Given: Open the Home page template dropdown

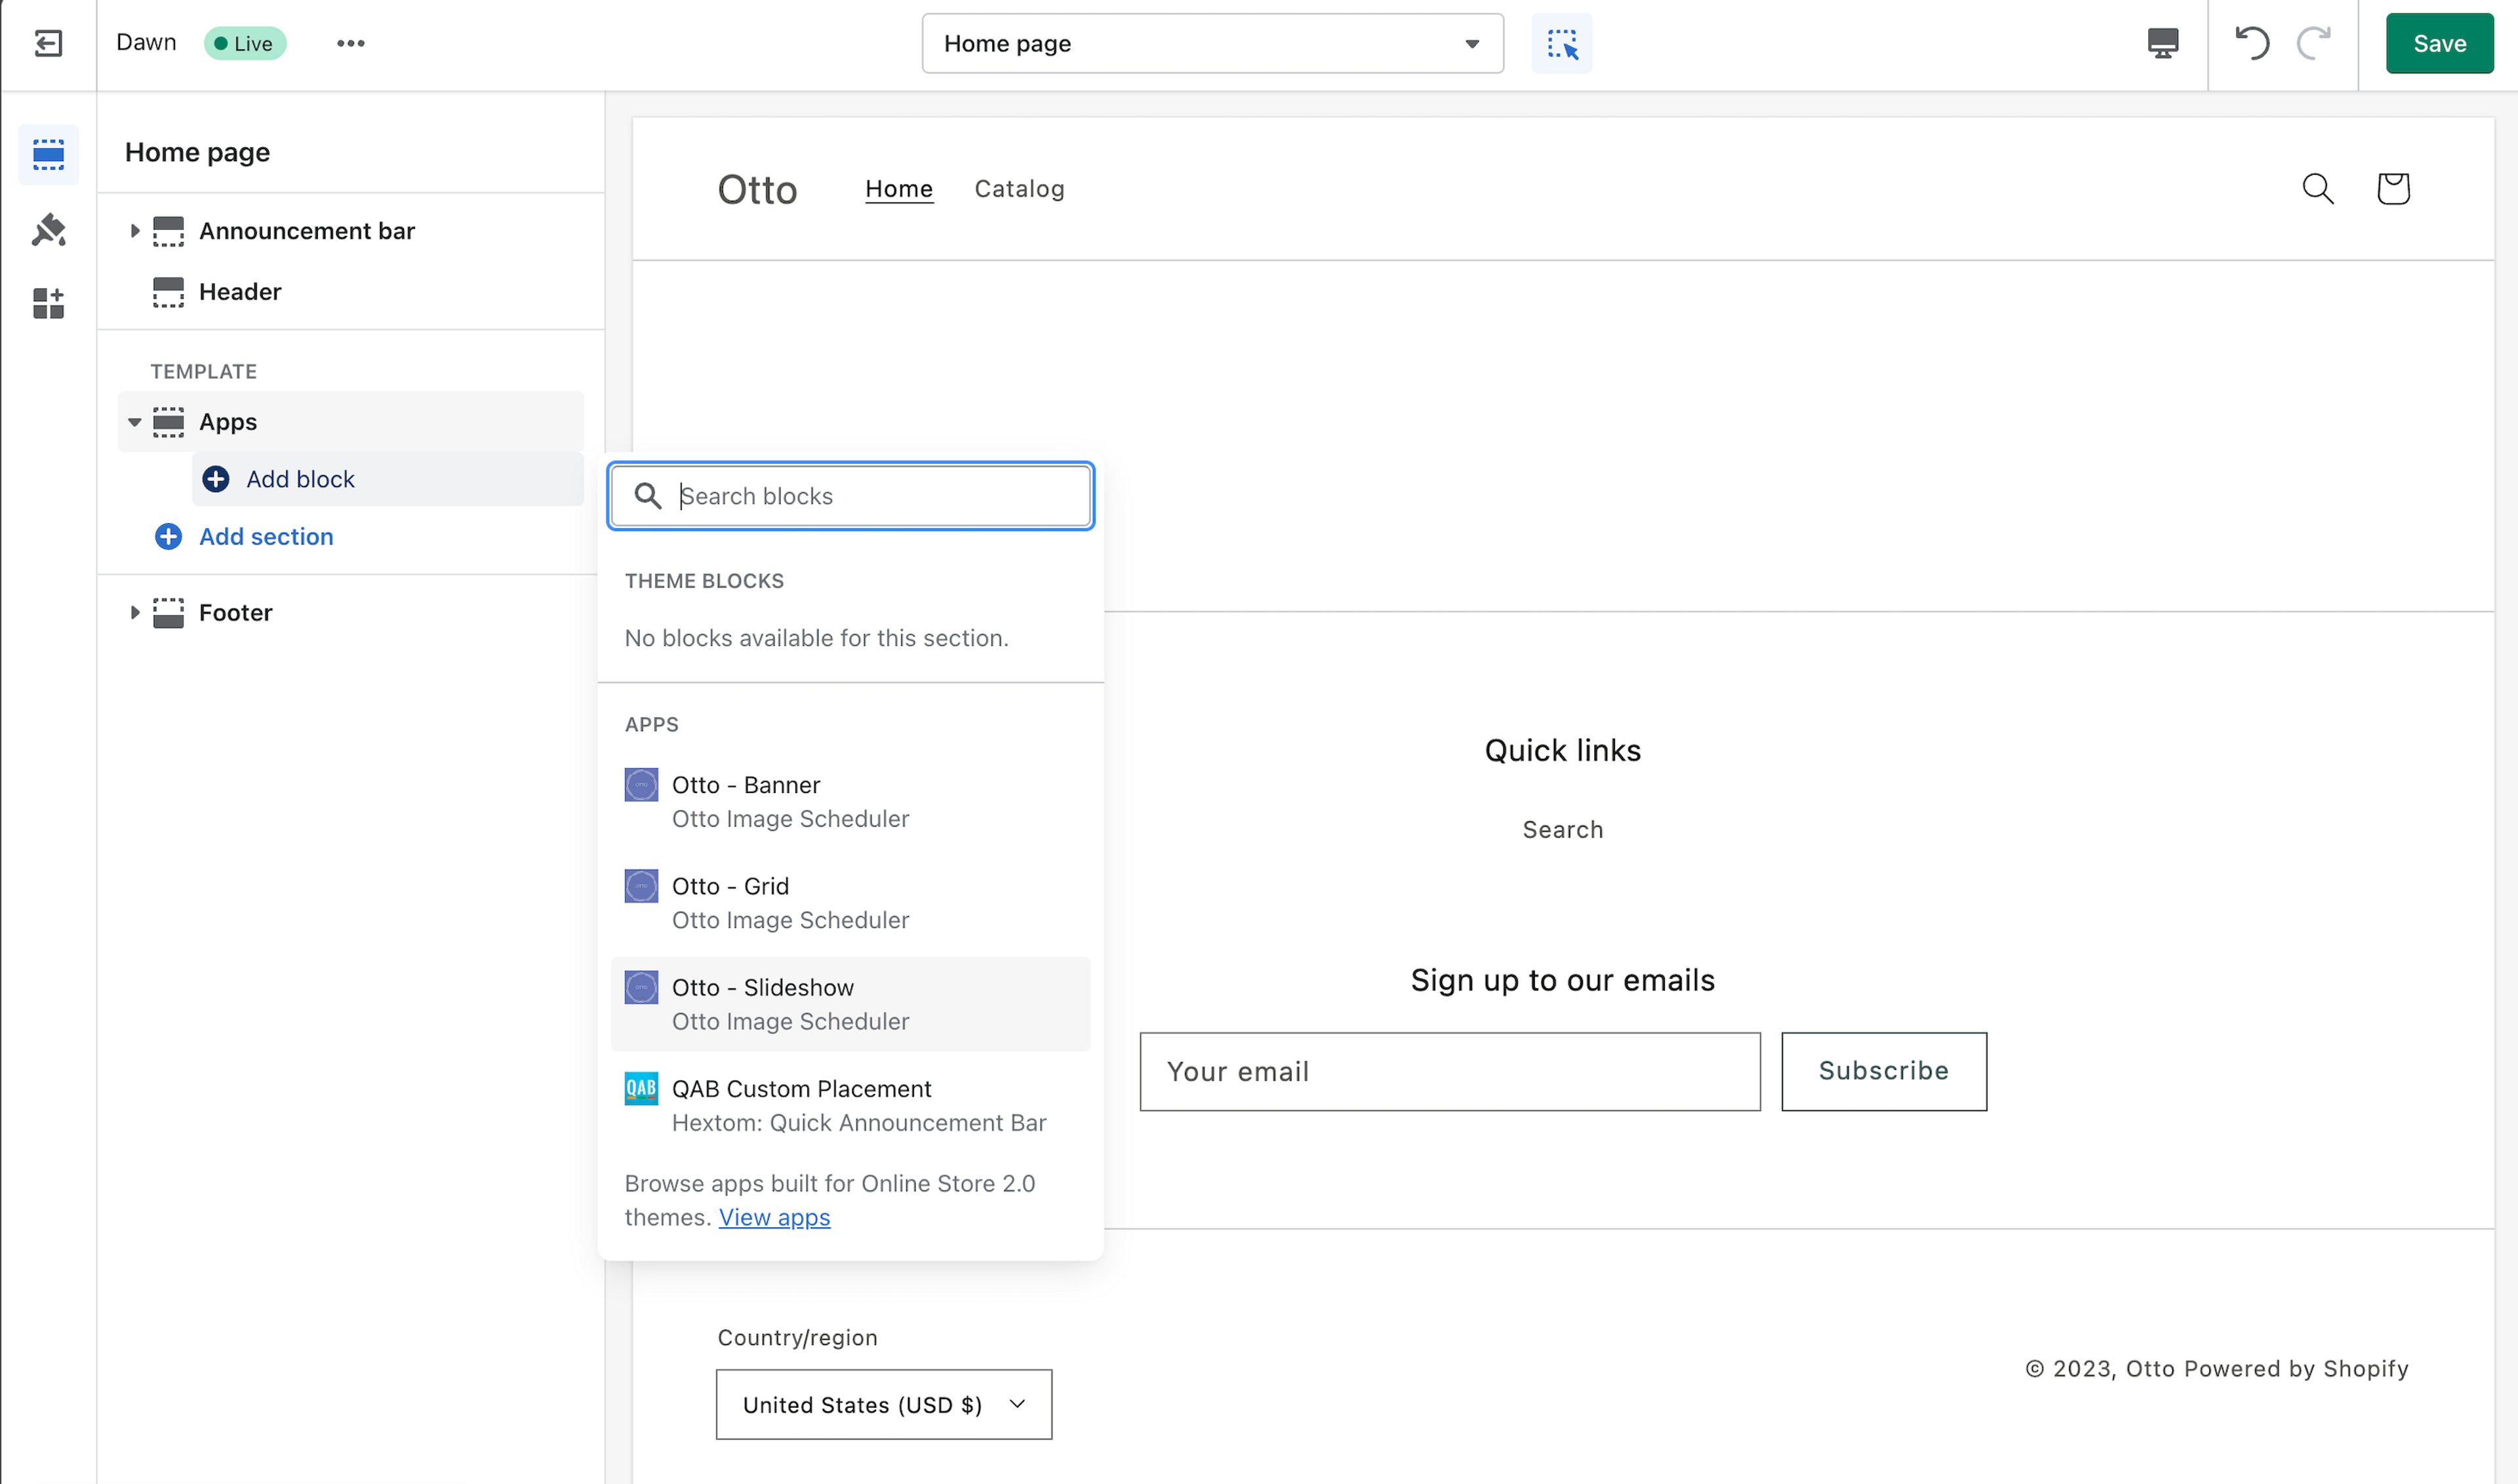Looking at the screenshot, I should [1212, 43].
